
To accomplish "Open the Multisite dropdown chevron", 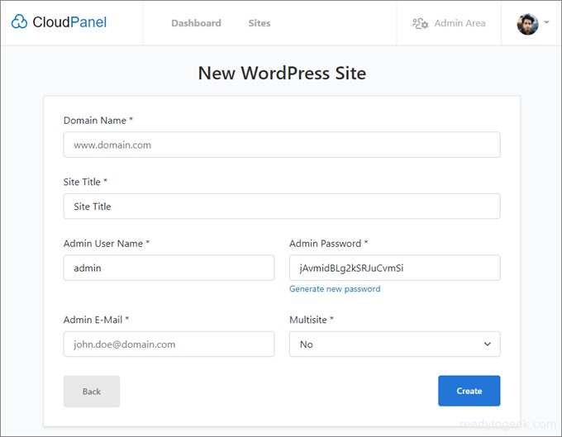I will coord(488,344).
